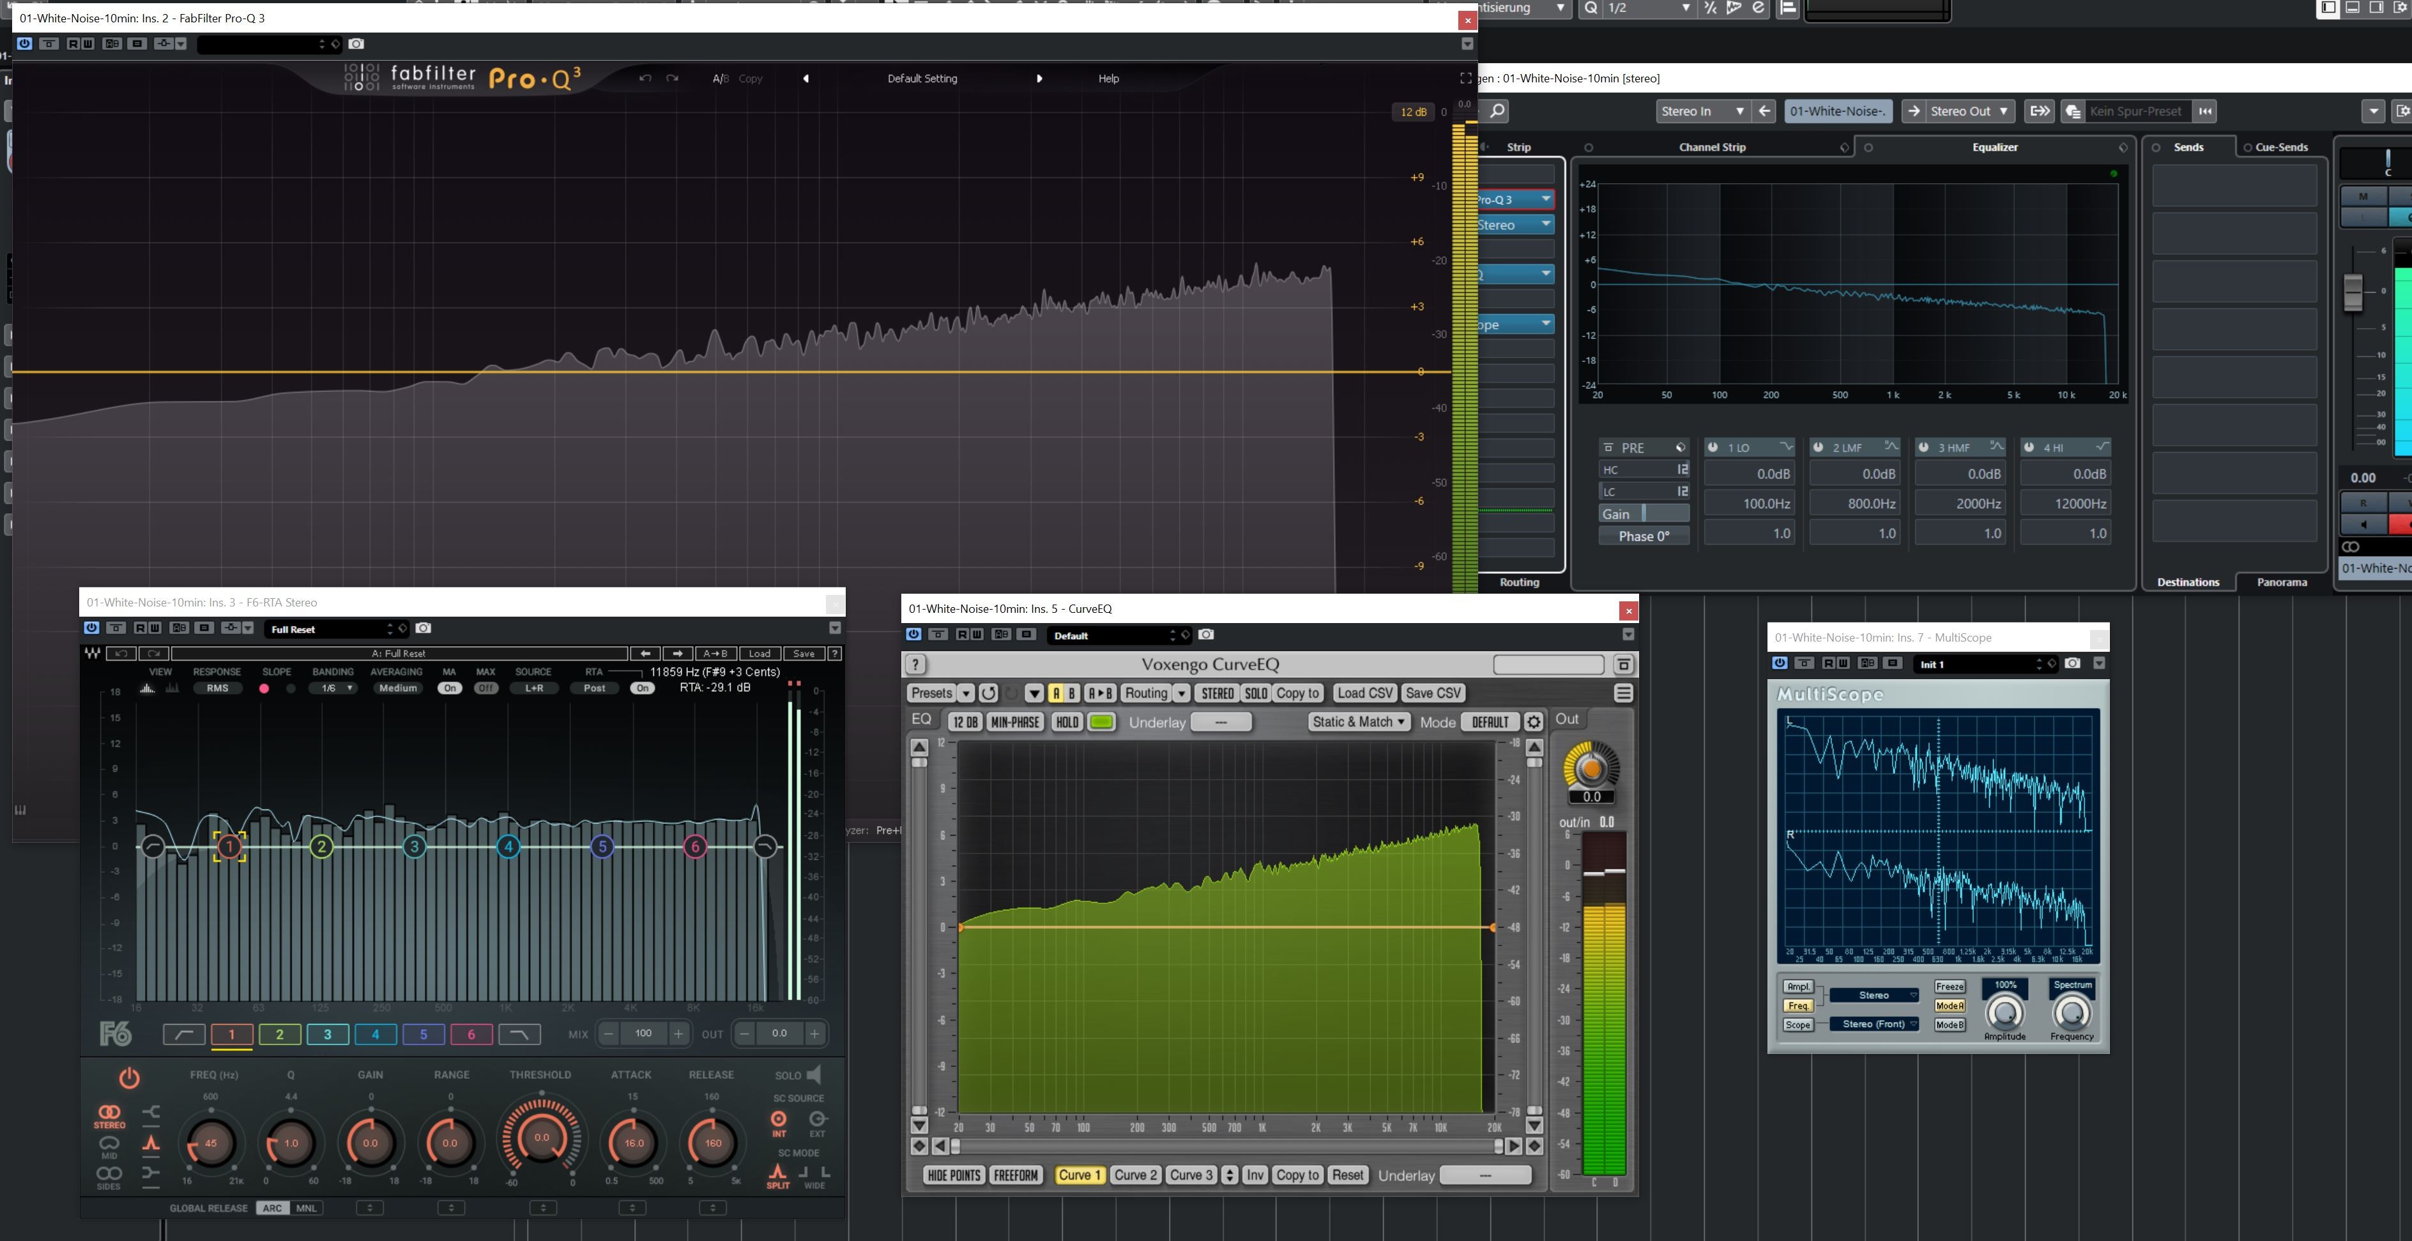Open Static & Match dropdown

[x=1359, y=723]
